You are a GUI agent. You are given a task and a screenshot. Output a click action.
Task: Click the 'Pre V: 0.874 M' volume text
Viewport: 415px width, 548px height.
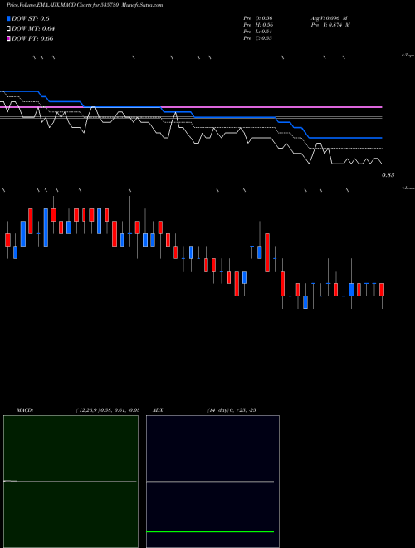tap(330, 25)
